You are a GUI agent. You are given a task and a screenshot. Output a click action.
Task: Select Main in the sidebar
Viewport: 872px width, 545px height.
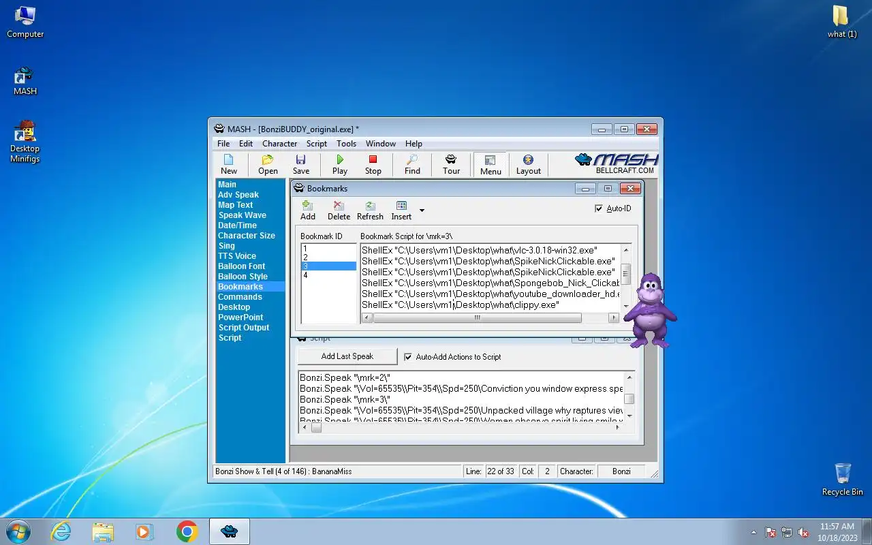(227, 185)
